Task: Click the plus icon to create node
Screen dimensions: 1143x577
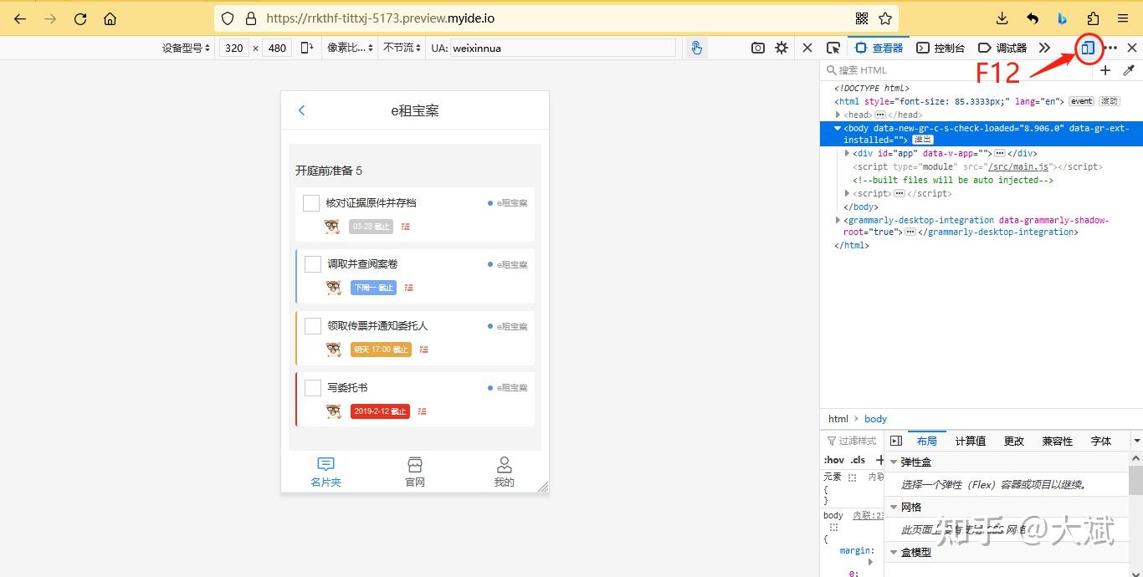Action: pos(1105,70)
